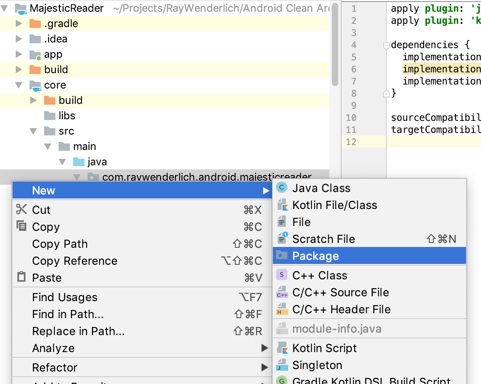Select the src folder row

(x=165, y=131)
